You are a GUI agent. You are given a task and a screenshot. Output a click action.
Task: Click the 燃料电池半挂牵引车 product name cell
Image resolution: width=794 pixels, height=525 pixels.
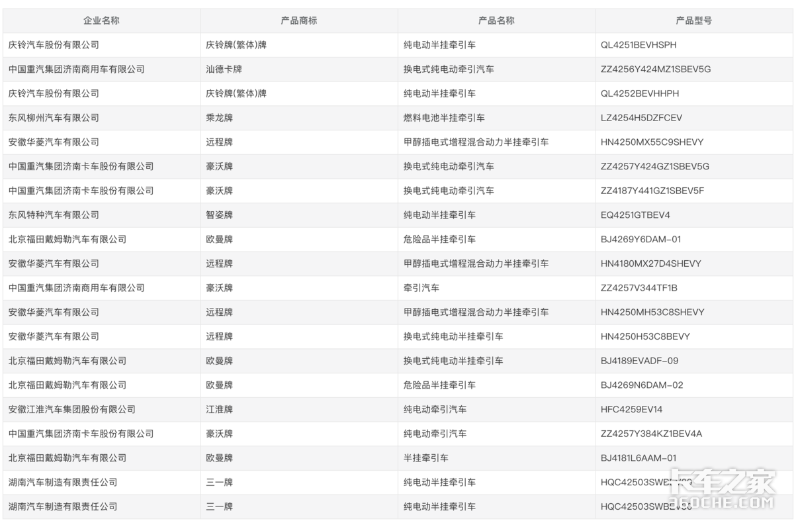coord(444,118)
